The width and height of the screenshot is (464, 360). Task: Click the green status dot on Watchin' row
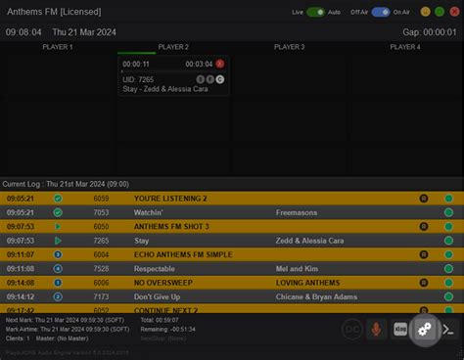point(448,212)
